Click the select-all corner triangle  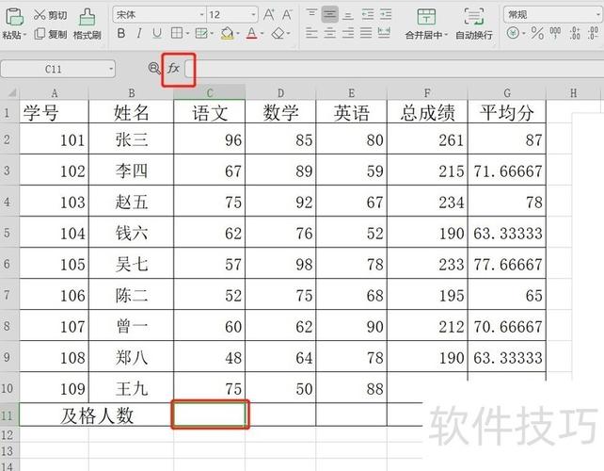10,92
